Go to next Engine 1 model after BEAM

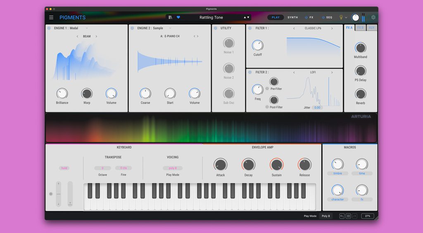point(96,36)
